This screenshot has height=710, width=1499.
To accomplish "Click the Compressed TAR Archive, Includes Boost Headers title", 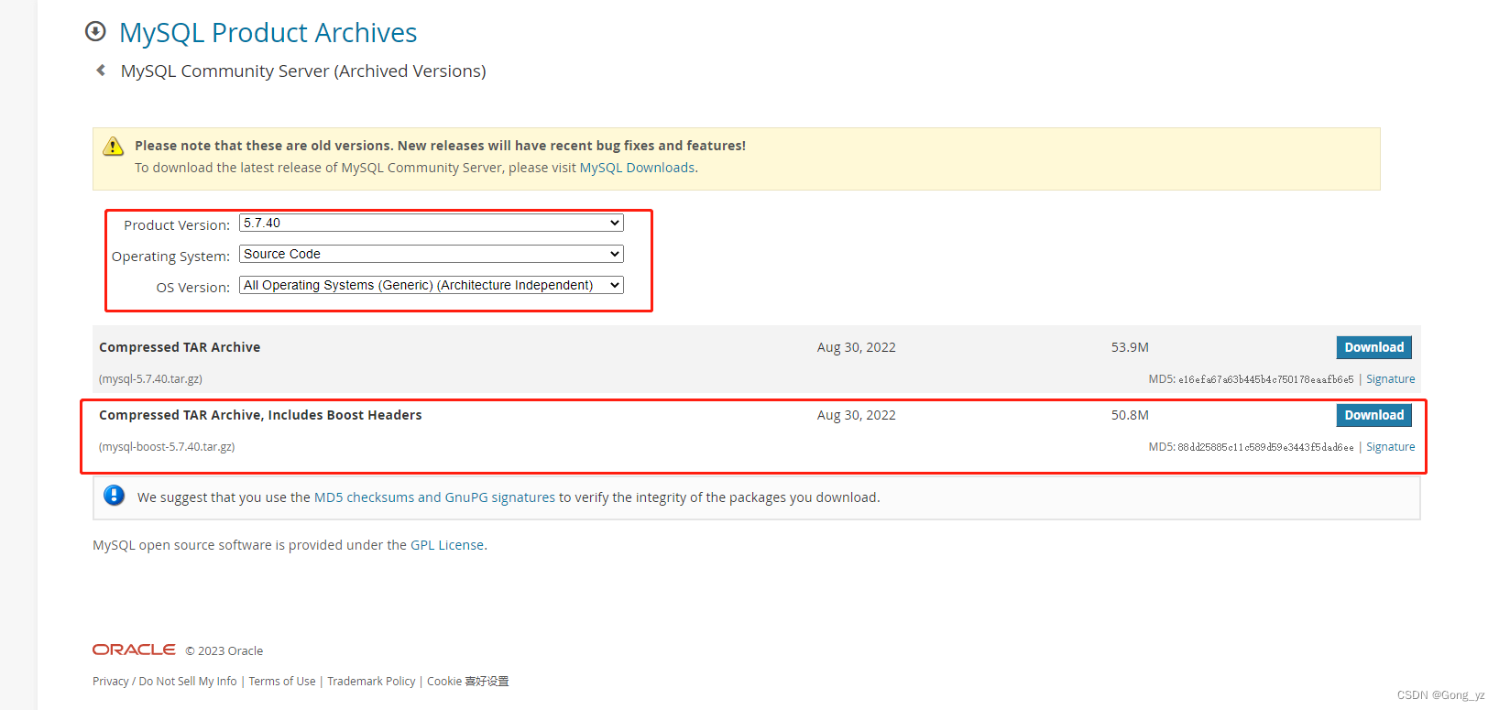I will pyautogui.click(x=260, y=415).
